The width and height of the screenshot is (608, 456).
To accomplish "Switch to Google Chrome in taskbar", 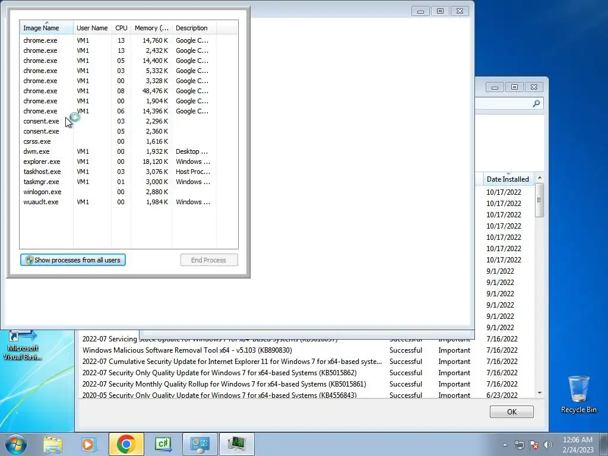I will (126, 444).
